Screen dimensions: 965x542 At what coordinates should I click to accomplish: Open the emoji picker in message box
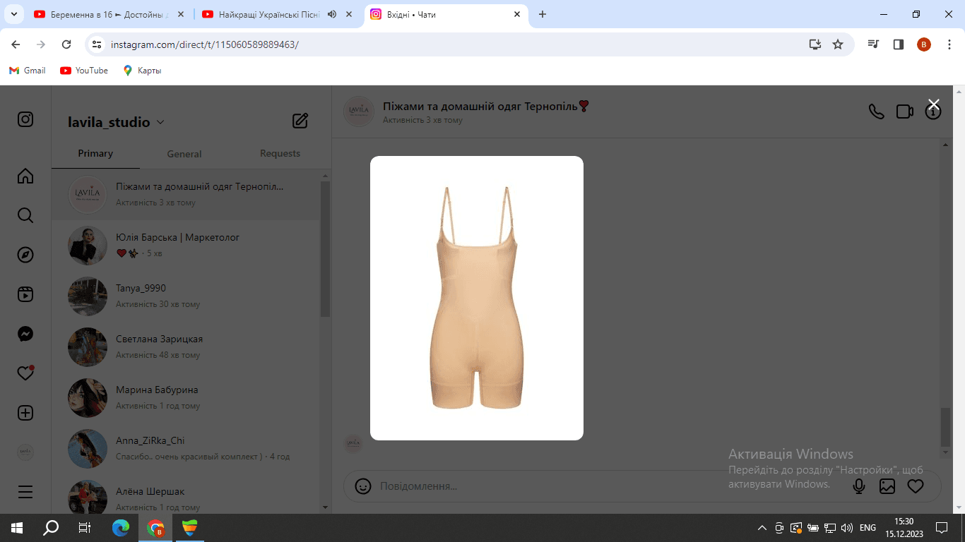[363, 486]
